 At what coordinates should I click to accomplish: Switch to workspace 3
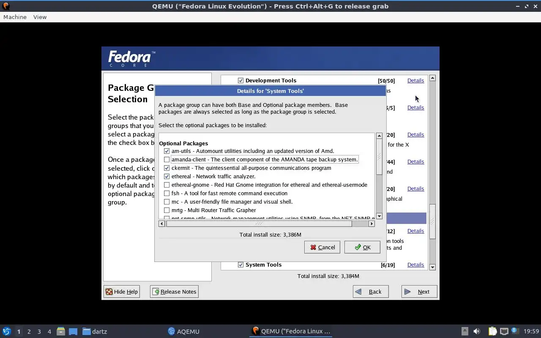point(39,332)
